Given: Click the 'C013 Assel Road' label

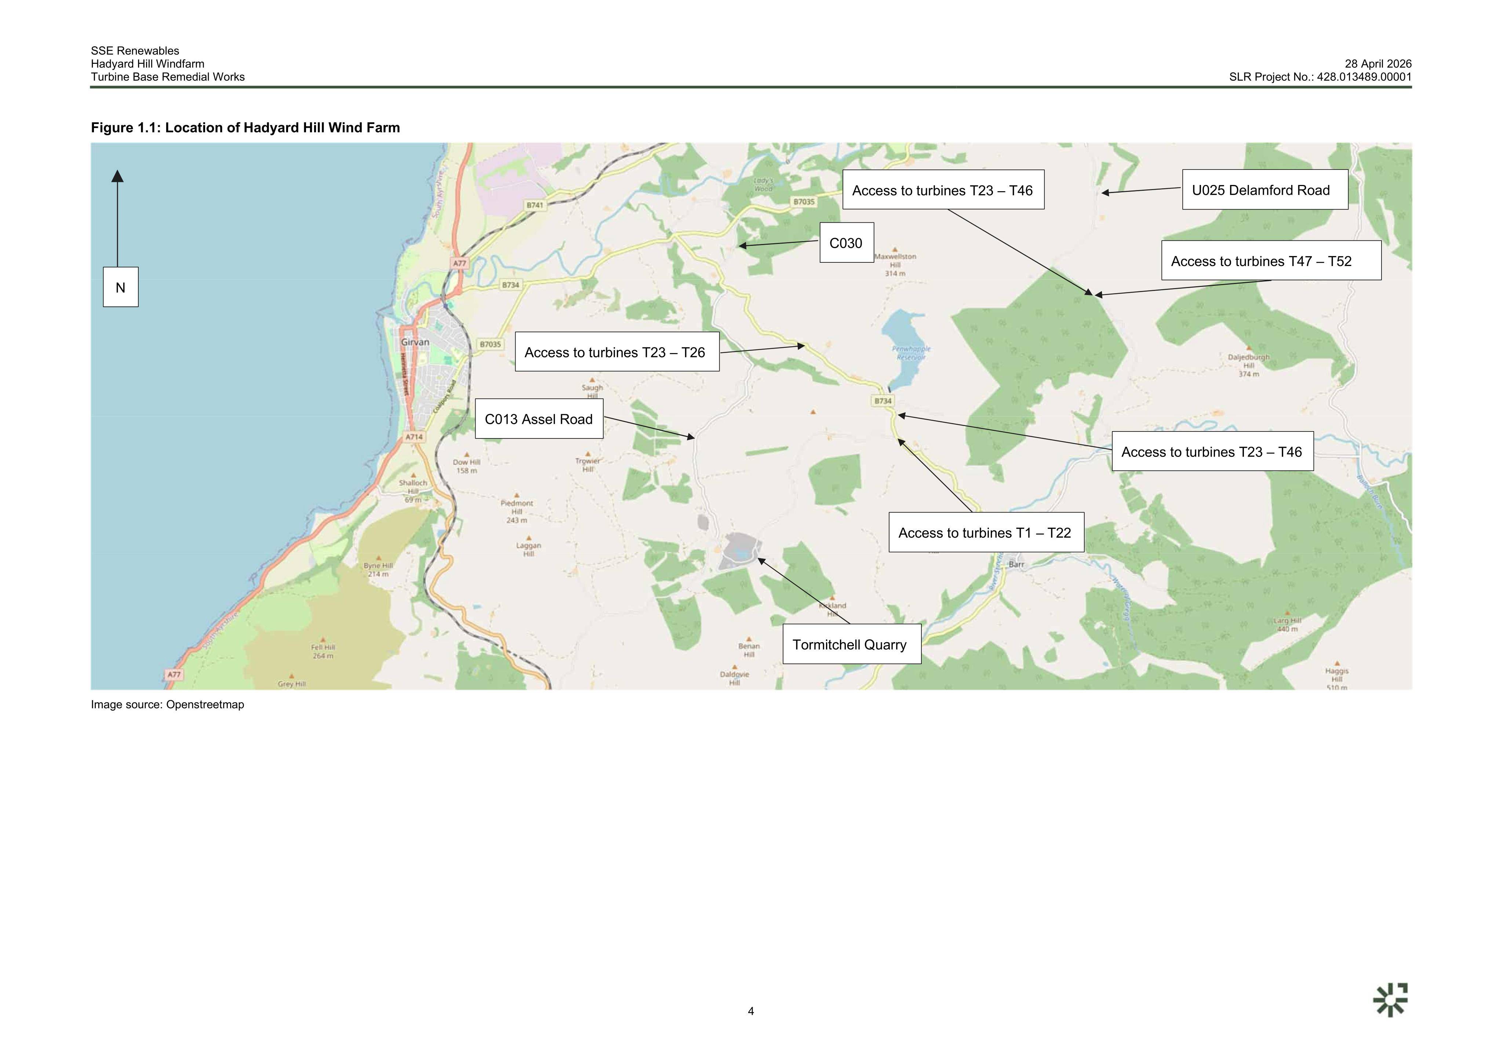Looking at the screenshot, I should tap(539, 419).
